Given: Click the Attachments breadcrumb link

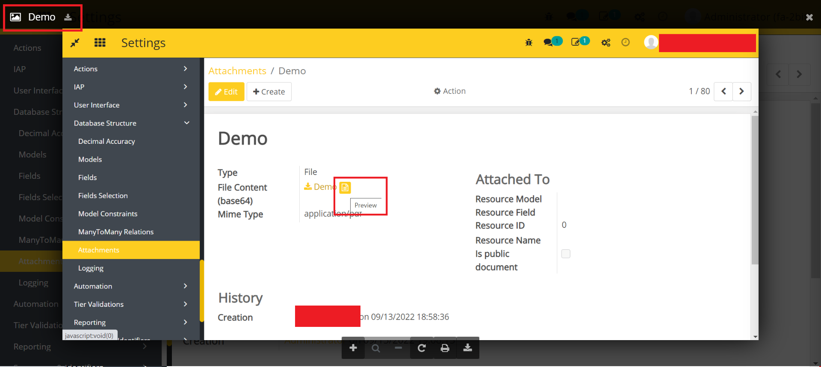Looking at the screenshot, I should coord(237,71).
